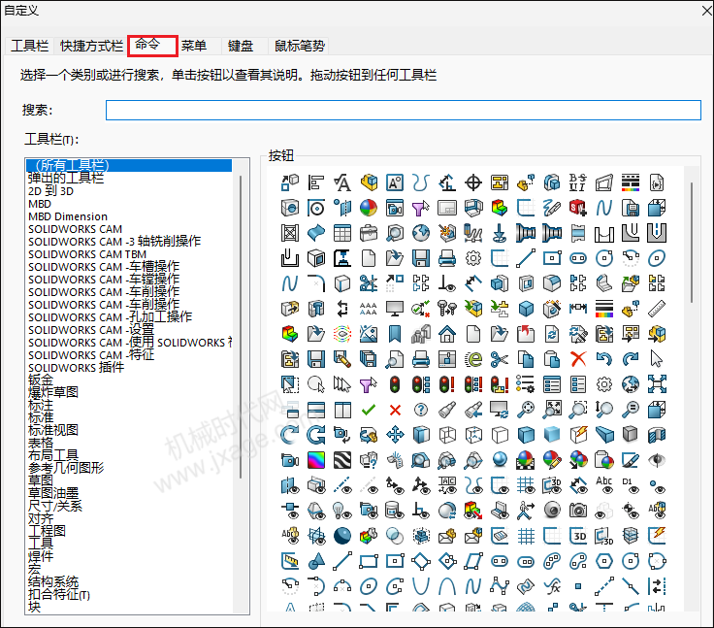Pick the 爆炸草图 category
The width and height of the screenshot is (714, 628).
click(x=52, y=392)
